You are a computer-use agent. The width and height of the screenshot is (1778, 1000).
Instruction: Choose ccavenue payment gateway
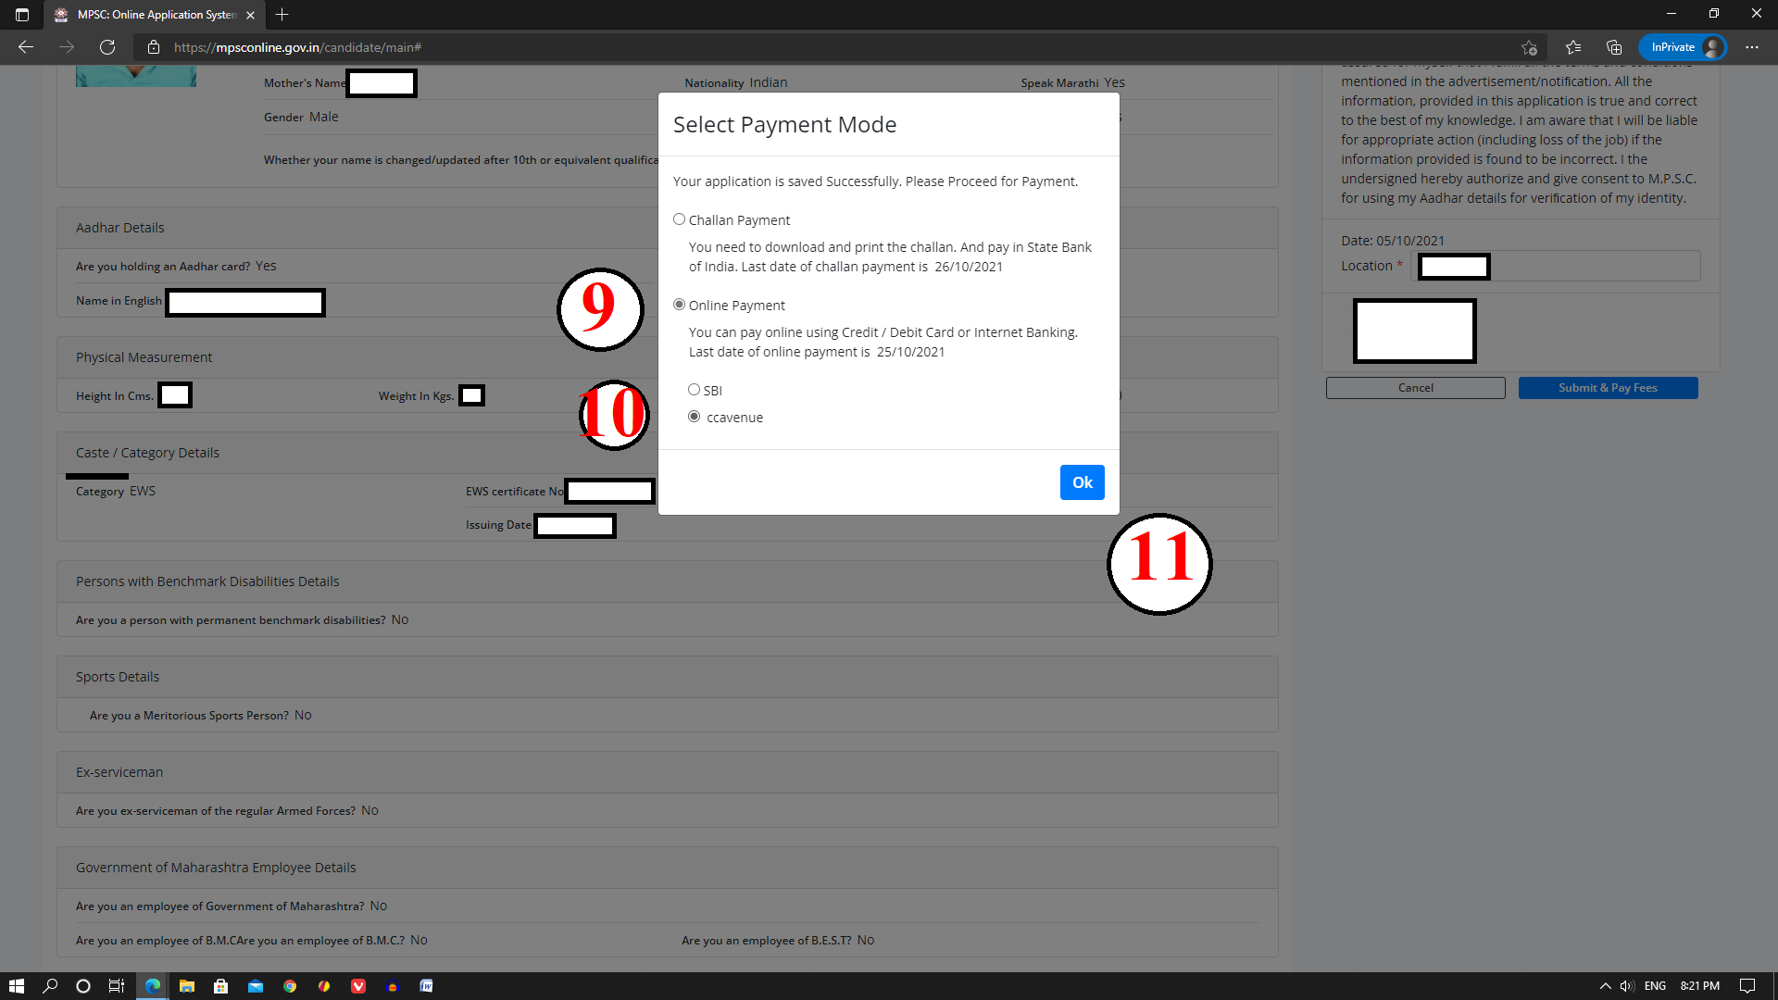[694, 417]
